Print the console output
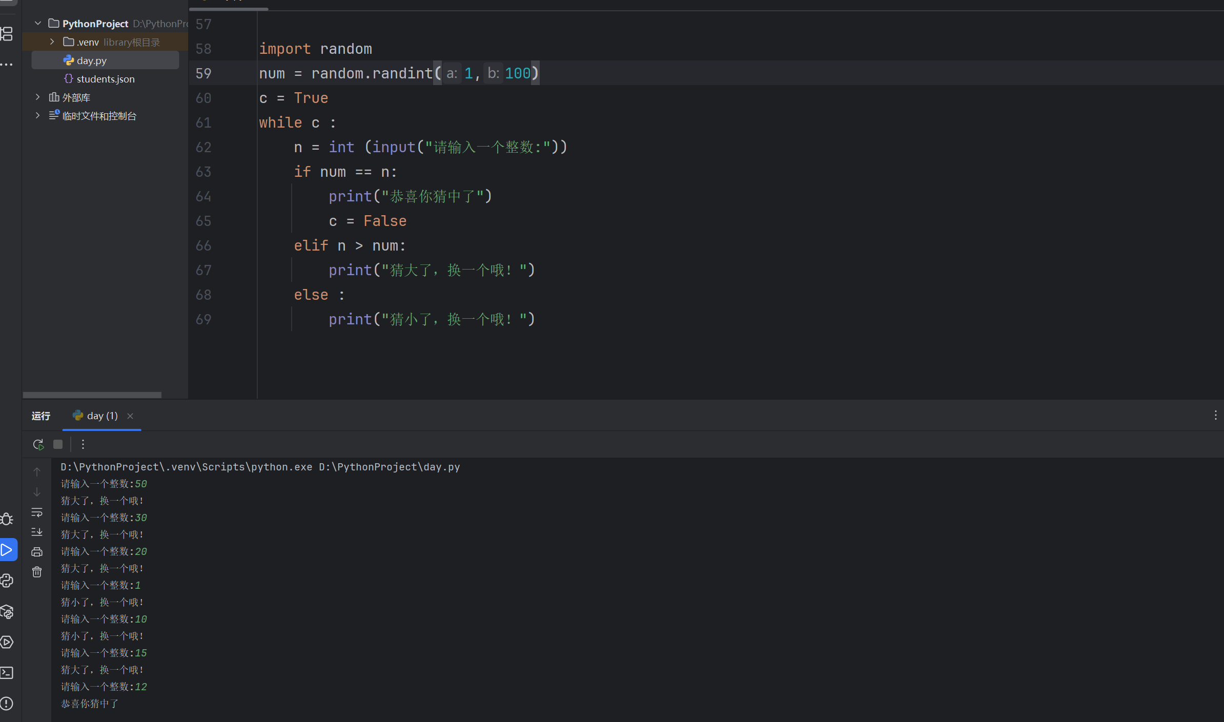 coord(36,551)
